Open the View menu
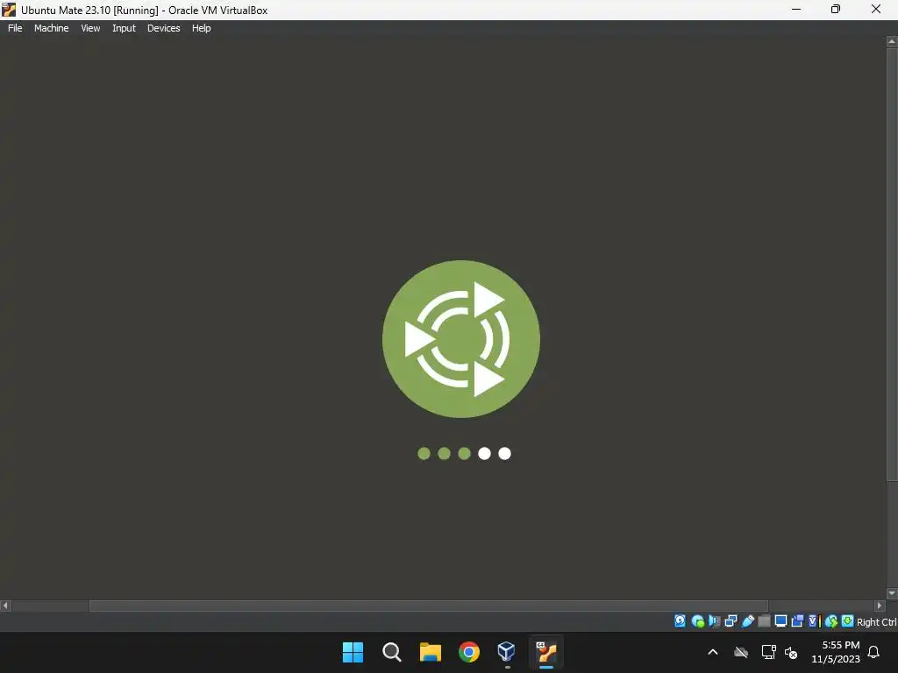The height and width of the screenshot is (673, 898). tap(90, 28)
